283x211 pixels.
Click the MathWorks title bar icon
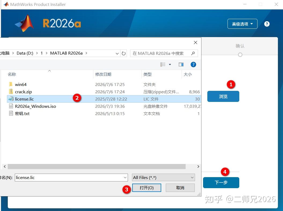(6, 4)
